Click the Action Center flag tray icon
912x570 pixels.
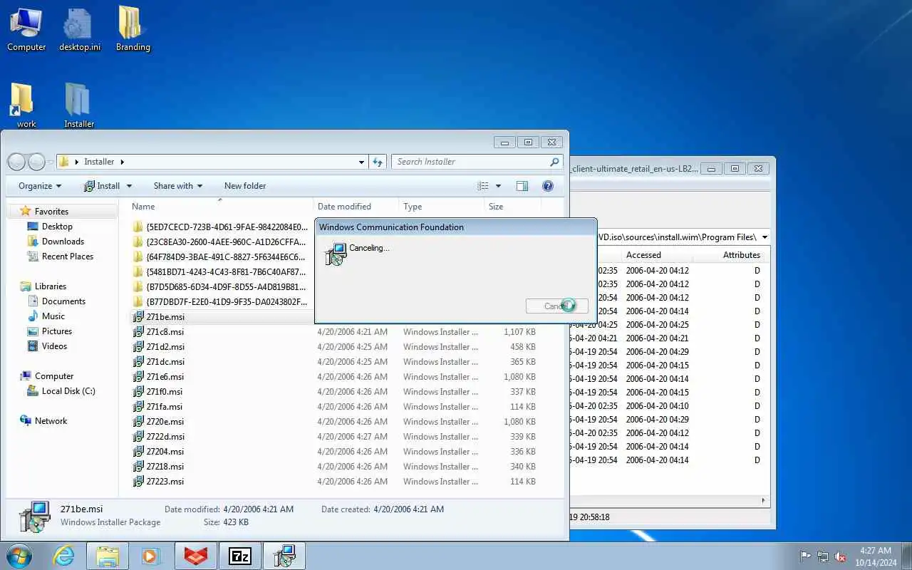tap(806, 556)
